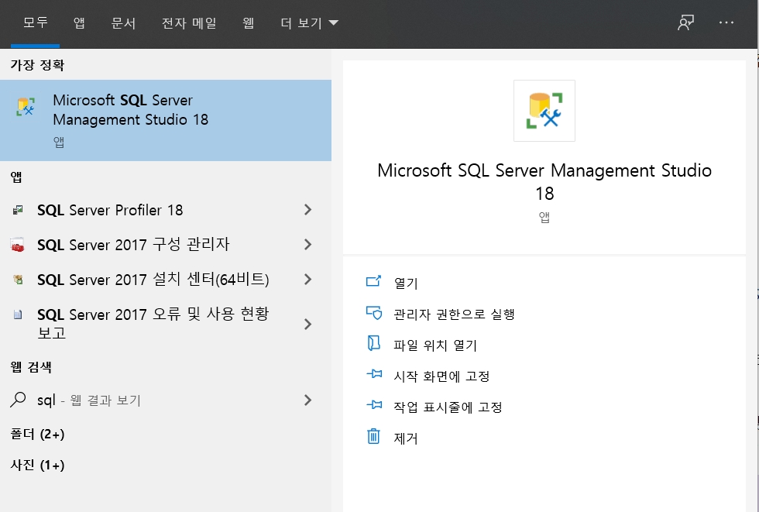Click the pin icon for 시작 화면에 고정
The width and height of the screenshot is (759, 512).
pyautogui.click(x=374, y=374)
